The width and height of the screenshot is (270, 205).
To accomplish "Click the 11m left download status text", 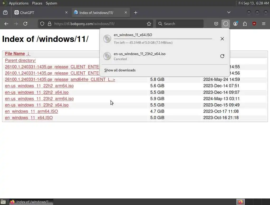I will coord(143,43).
